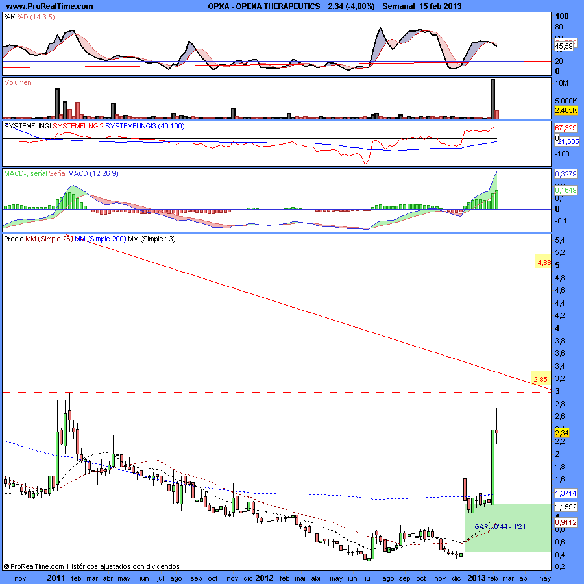Screen dimensions: 584x584
Task: Click the OPXA - OPEXA THERAPEUTICS title
Action: [x=263, y=6]
